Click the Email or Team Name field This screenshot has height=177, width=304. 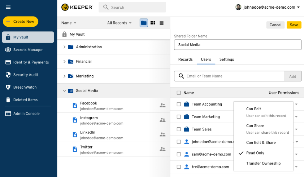229,76
